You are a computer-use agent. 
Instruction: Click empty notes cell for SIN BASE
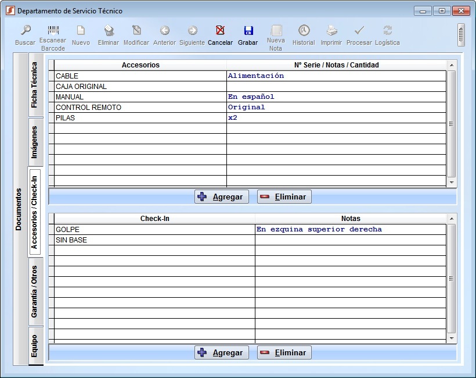351,240
